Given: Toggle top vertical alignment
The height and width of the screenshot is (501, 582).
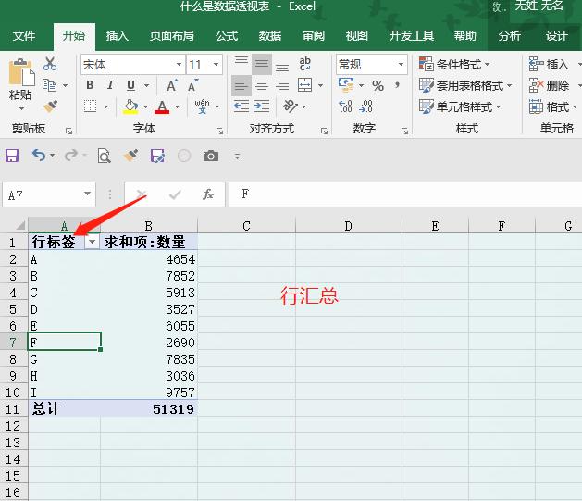Looking at the screenshot, I should [241, 64].
